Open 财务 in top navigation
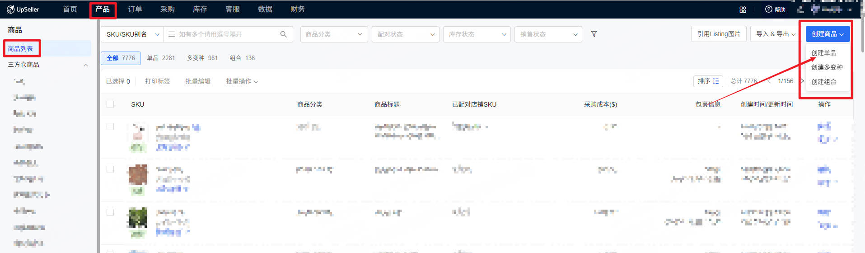 pyautogui.click(x=298, y=9)
